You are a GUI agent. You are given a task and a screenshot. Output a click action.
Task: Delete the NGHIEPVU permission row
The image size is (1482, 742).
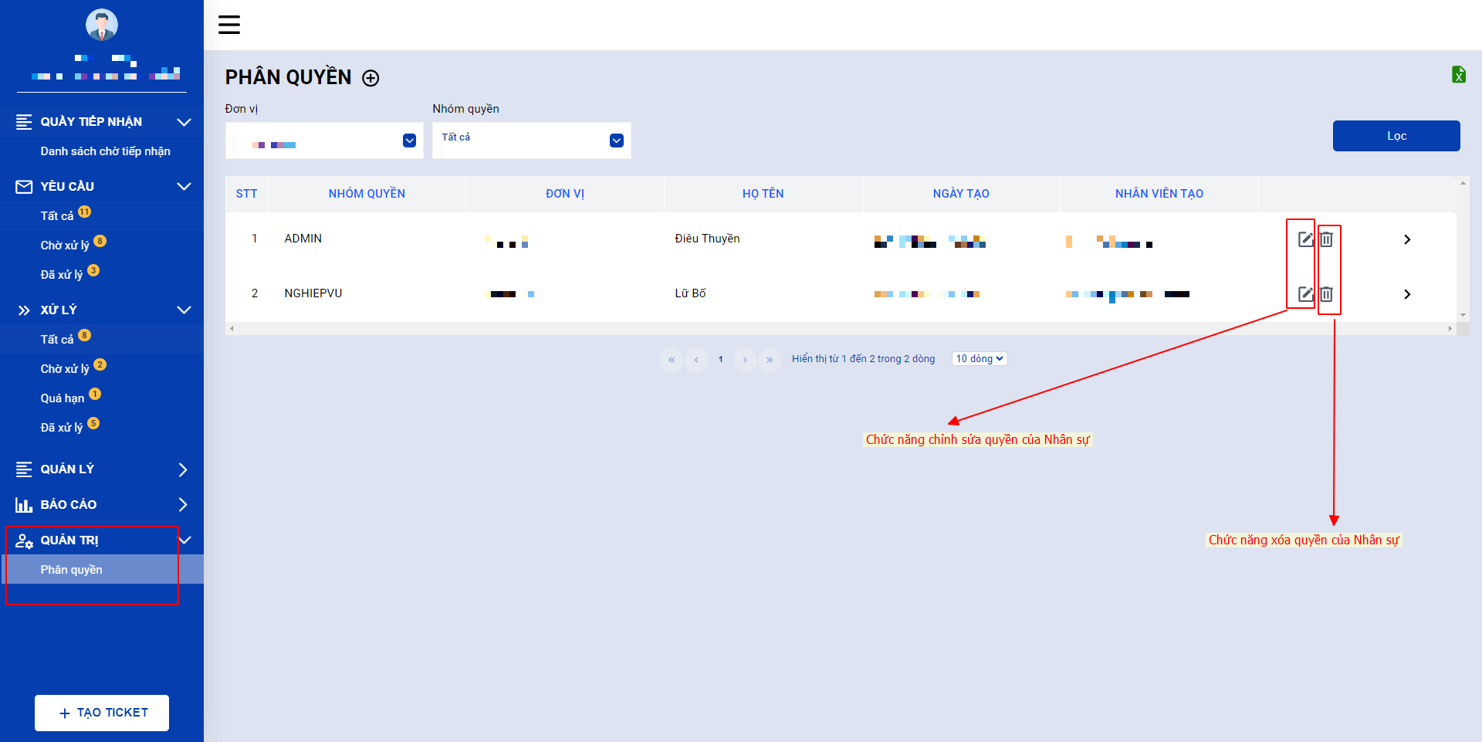pyautogui.click(x=1326, y=294)
